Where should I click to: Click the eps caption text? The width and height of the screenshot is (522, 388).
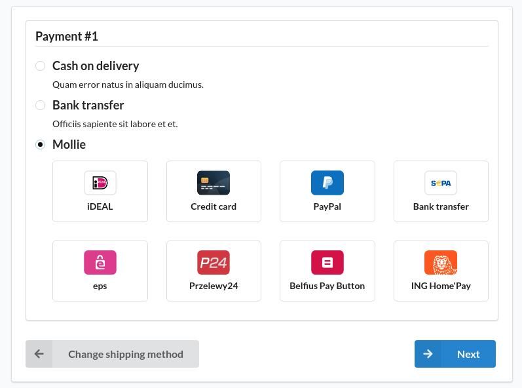coord(100,286)
